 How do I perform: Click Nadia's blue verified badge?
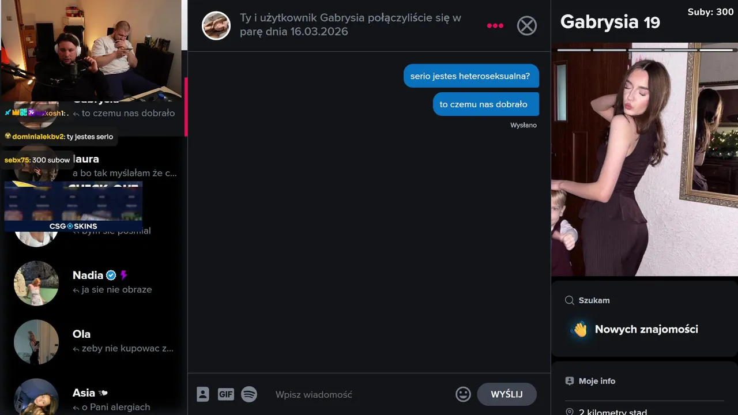tap(111, 276)
